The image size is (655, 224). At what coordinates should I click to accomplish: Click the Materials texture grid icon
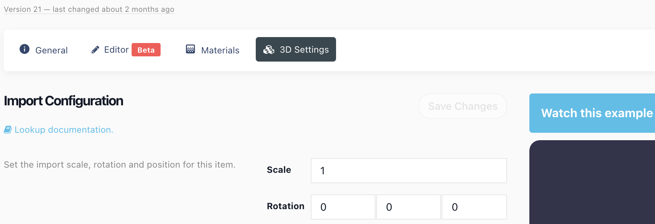[190, 49]
